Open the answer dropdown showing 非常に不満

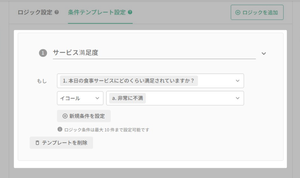tap(175, 98)
